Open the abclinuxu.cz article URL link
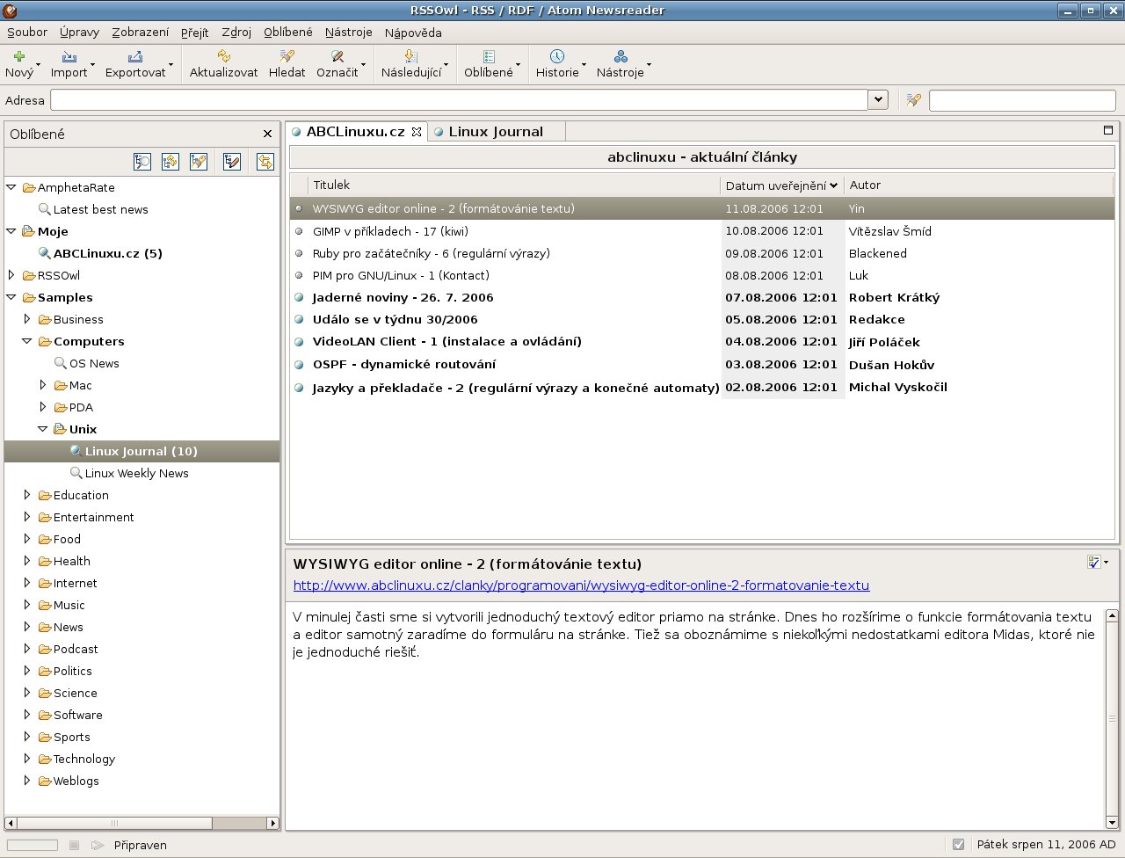Image resolution: width=1125 pixels, height=858 pixels. point(581,585)
